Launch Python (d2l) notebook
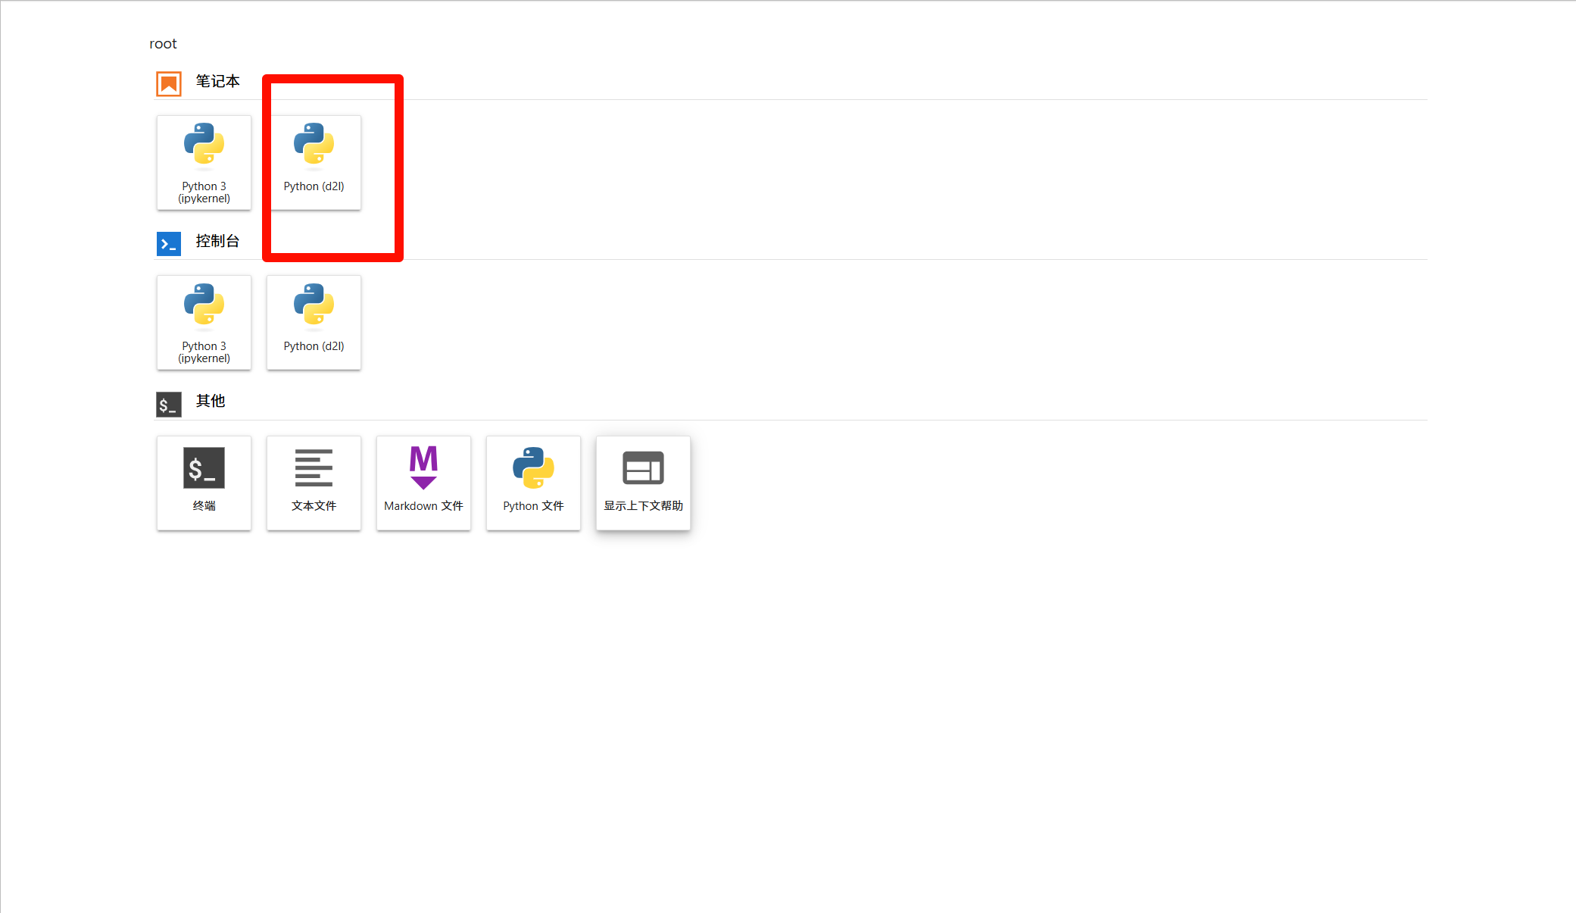Screen dimensions: 1576x913 [314, 162]
